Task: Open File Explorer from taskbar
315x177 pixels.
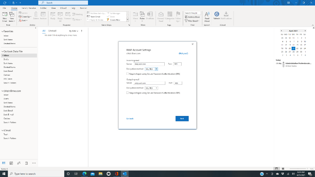Action: click(x=100, y=174)
